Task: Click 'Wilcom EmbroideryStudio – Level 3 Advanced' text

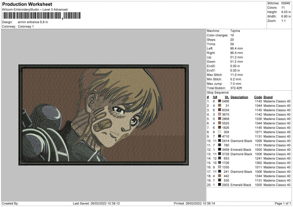Action: [35, 10]
